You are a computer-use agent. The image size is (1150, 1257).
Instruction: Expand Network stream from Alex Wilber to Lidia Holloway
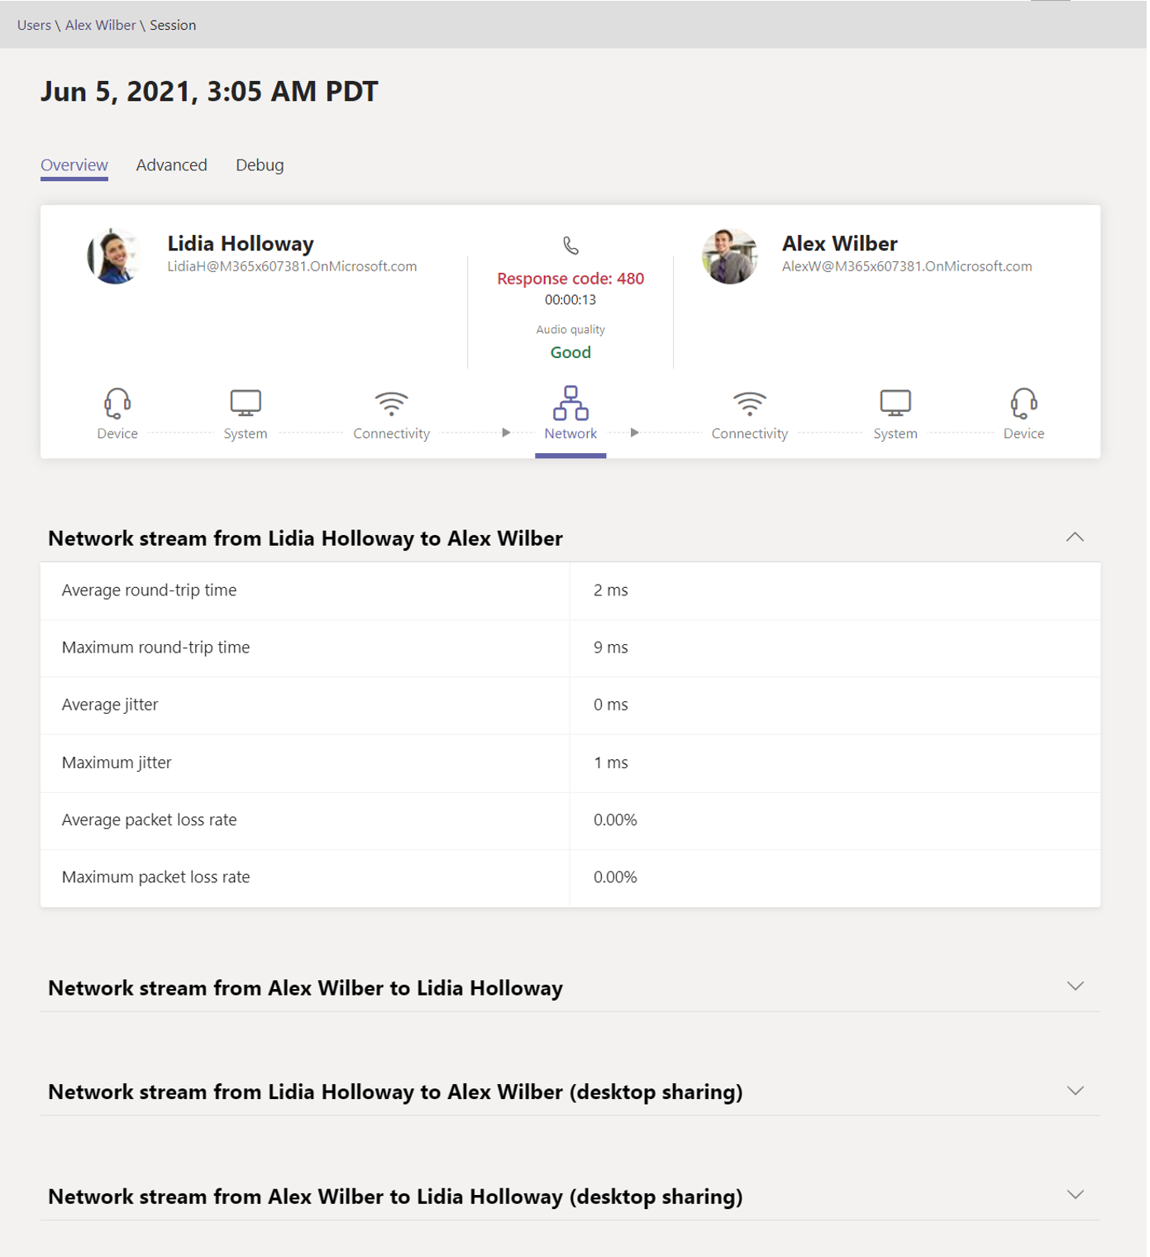(x=1074, y=986)
